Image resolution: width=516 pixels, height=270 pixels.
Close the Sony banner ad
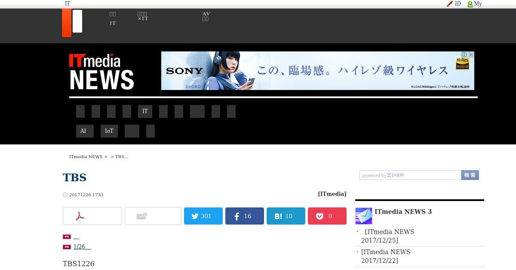[x=471, y=55]
